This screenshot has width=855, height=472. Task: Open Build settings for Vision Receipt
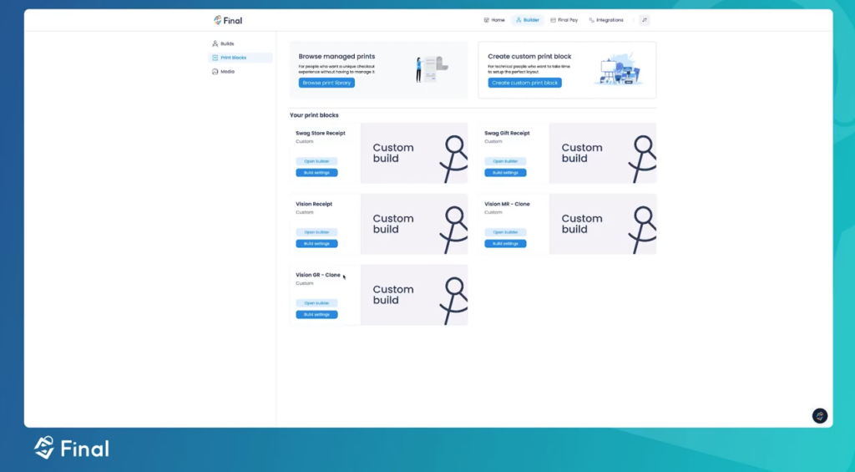316,243
